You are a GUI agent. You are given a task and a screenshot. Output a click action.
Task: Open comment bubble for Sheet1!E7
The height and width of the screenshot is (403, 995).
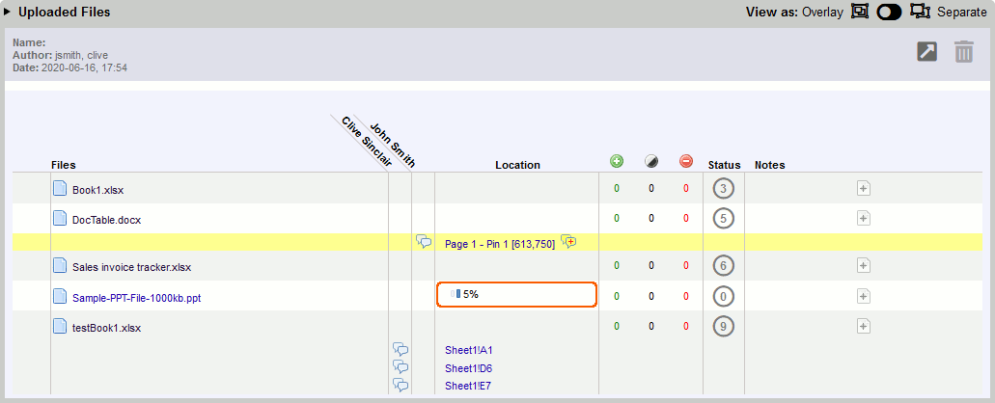point(401,385)
